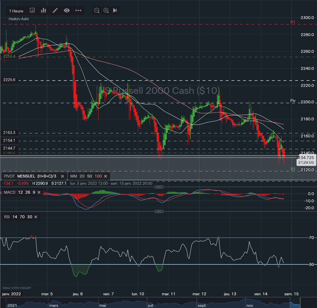Viewport: 317px width, 308px height.
Task: Edit the MACD 12 fast period
Action: click(x=21, y=192)
